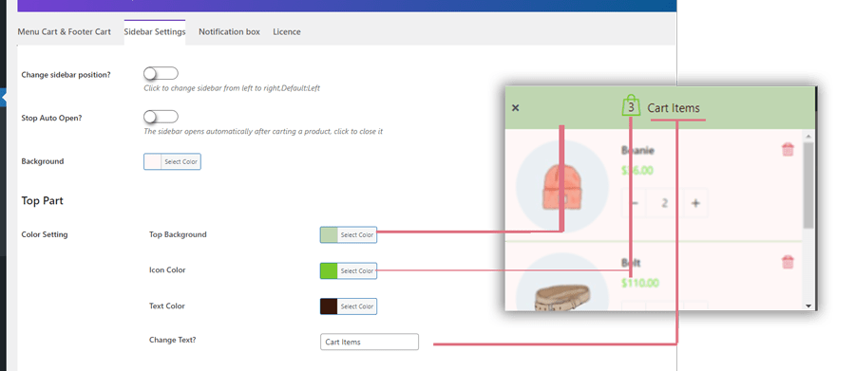Select the Sidebar Settings tab

click(155, 31)
